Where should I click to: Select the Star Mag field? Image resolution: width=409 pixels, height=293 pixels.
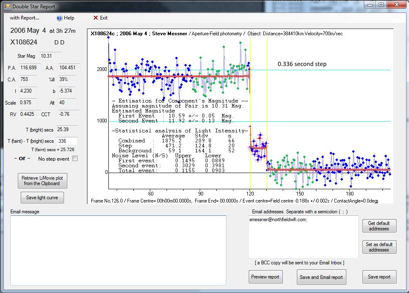click(x=50, y=56)
